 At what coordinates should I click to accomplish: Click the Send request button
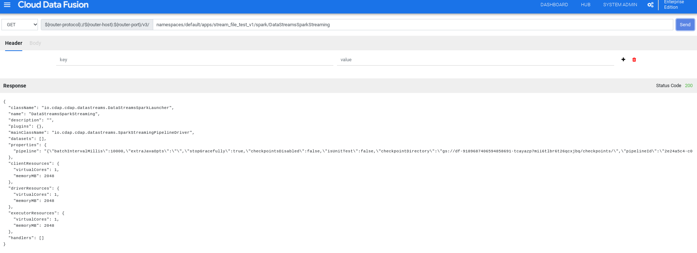click(x=685, y=25)
